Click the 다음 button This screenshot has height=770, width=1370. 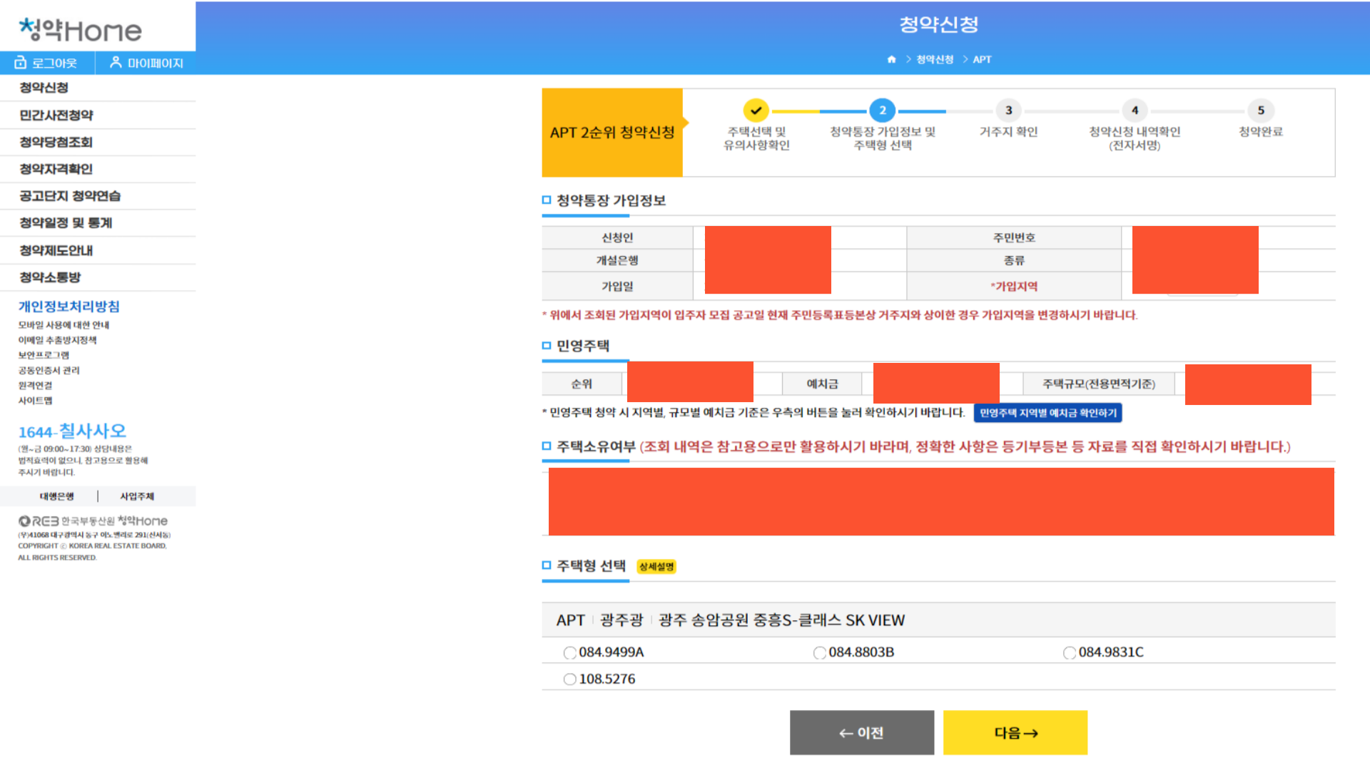click(1015, 732)
